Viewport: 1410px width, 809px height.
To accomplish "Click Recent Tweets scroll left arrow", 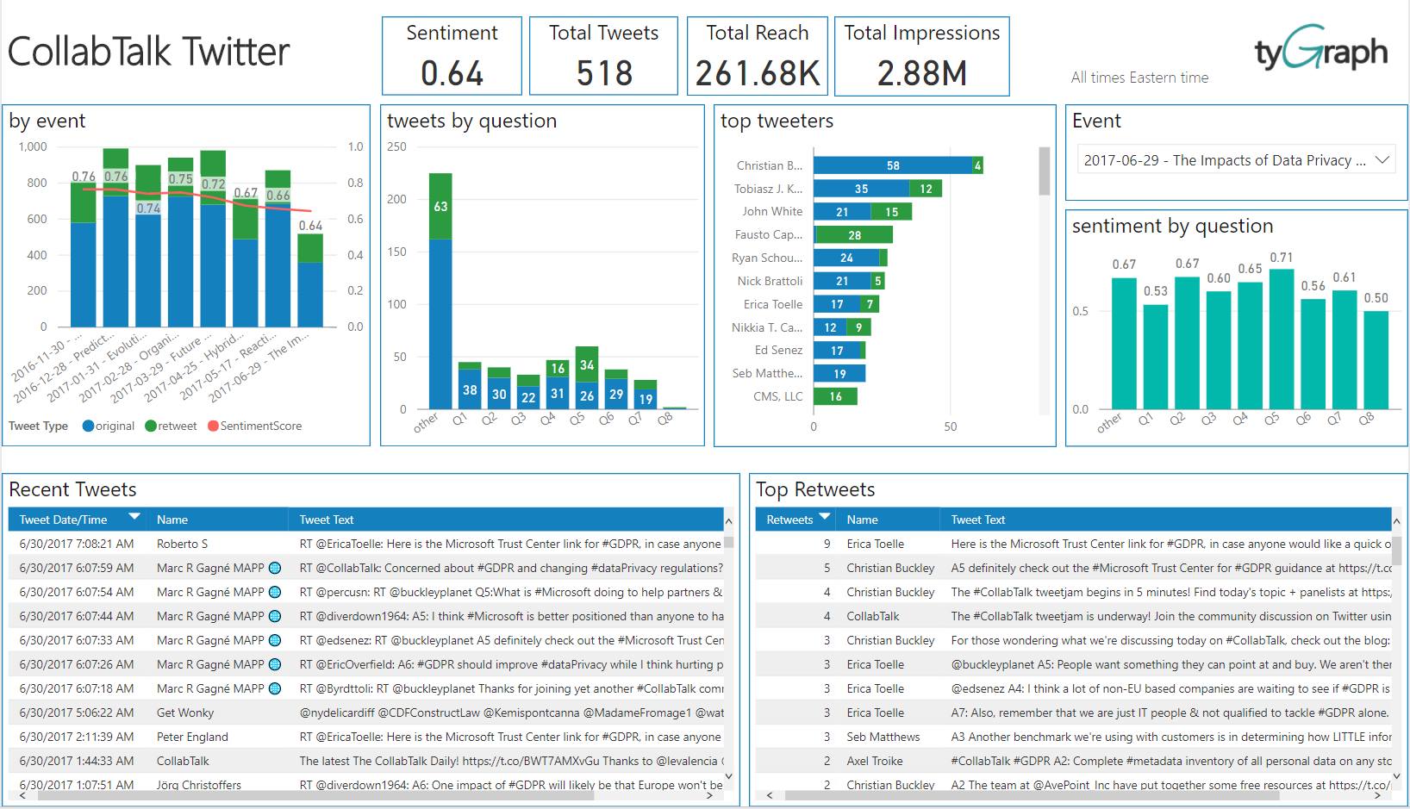I will (x=22, y=797).
